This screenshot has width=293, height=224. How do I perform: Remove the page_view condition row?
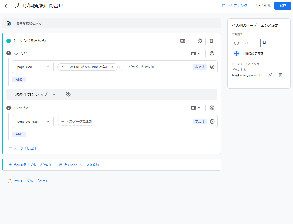click(212, 67)
